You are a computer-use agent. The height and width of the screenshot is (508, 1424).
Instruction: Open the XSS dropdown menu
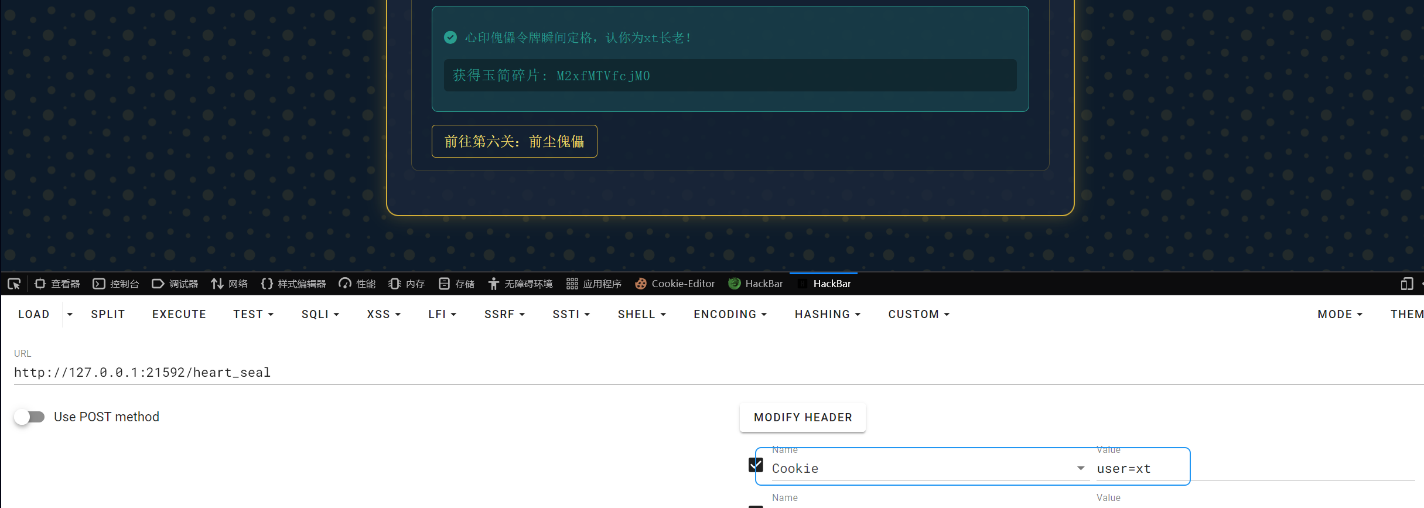coord(384,315)
